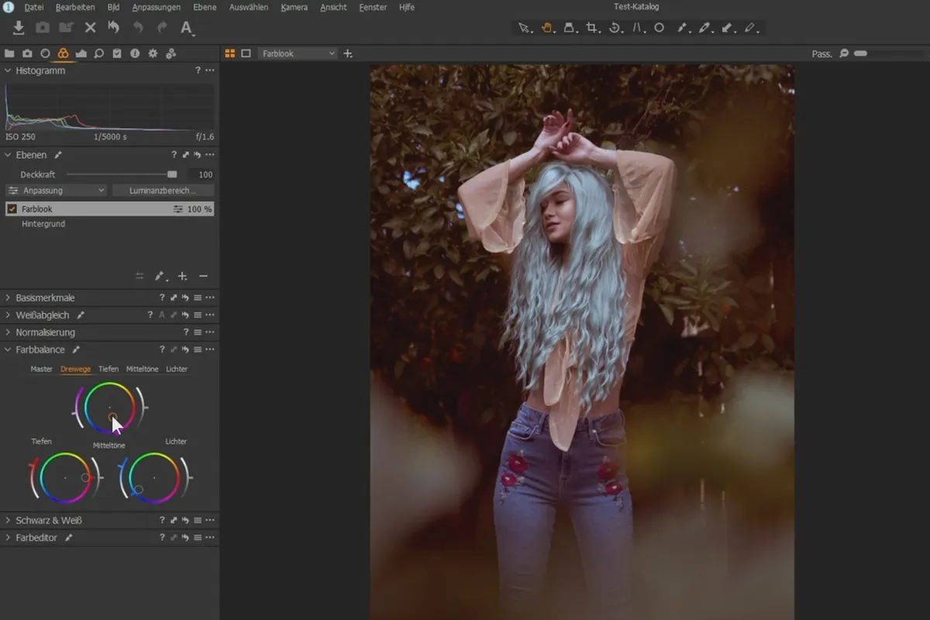This screenshot has height=620, width=930.
Task: Click the Farbbalance eyedropper icon
Action: coord(76,350)
